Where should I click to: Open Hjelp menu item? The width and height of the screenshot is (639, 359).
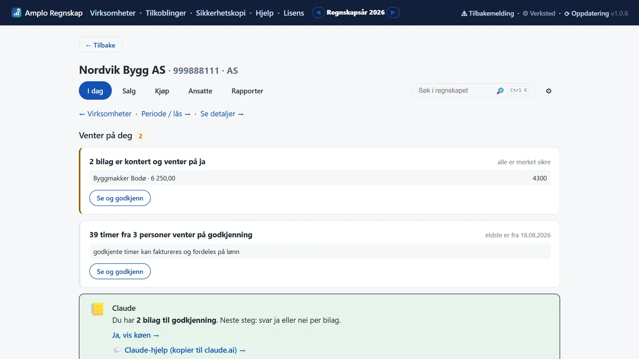(x=265, y=13)
